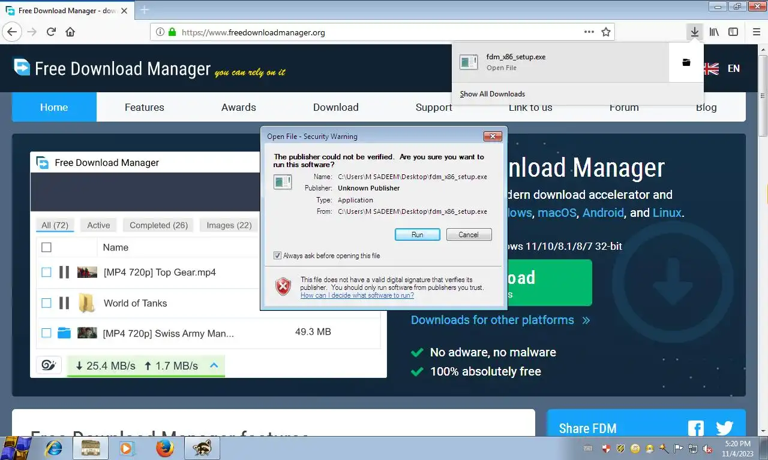Pause the Top Gear.mp4 download

point(64,273)
